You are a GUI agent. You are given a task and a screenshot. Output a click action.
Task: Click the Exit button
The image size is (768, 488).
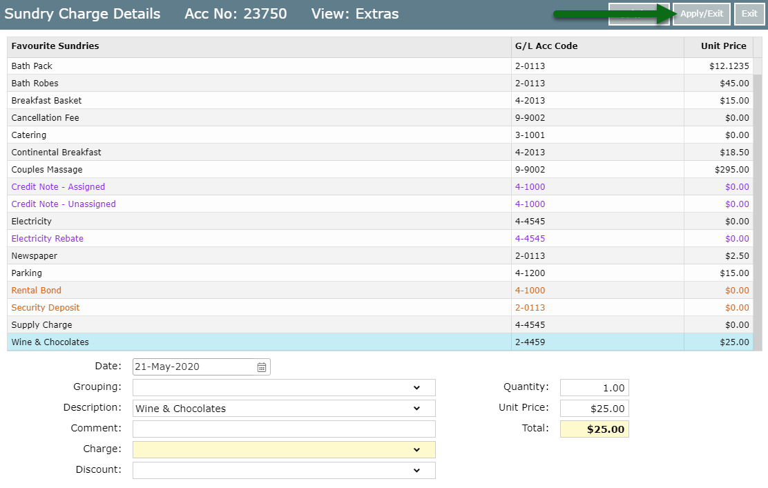coord(749,14)
